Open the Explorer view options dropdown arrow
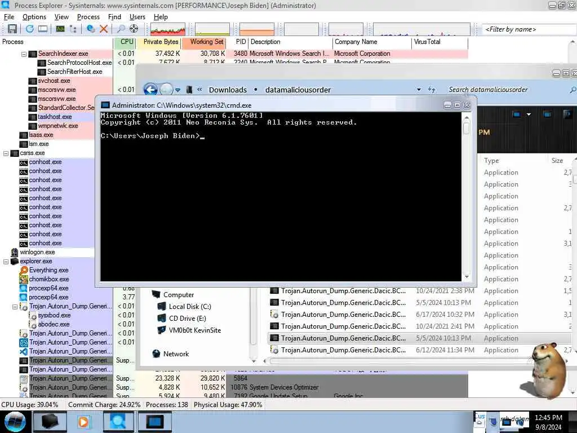This screenshot has width=577, height=433. tap(529, 114)
